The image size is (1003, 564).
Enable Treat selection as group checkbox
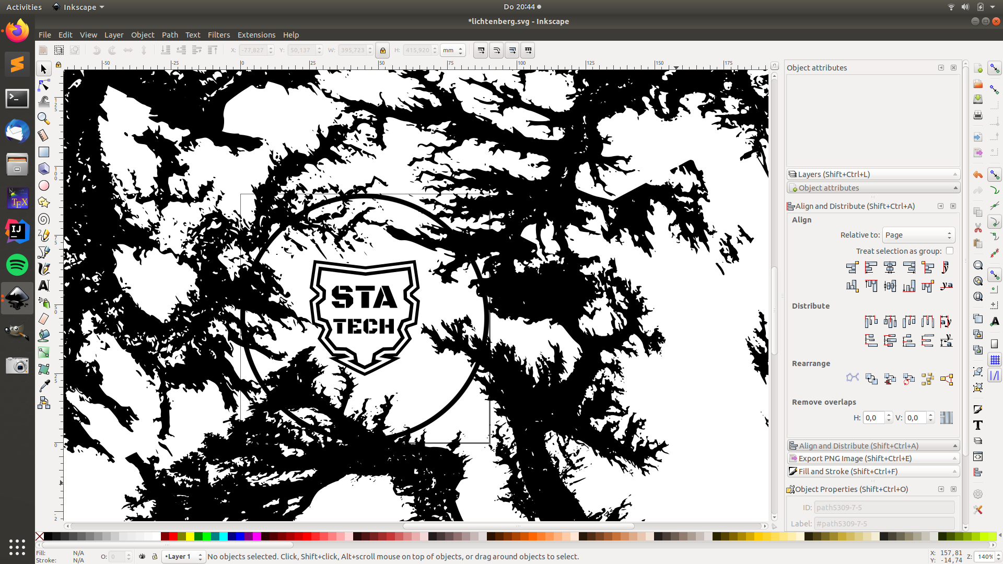pos(950,251)
